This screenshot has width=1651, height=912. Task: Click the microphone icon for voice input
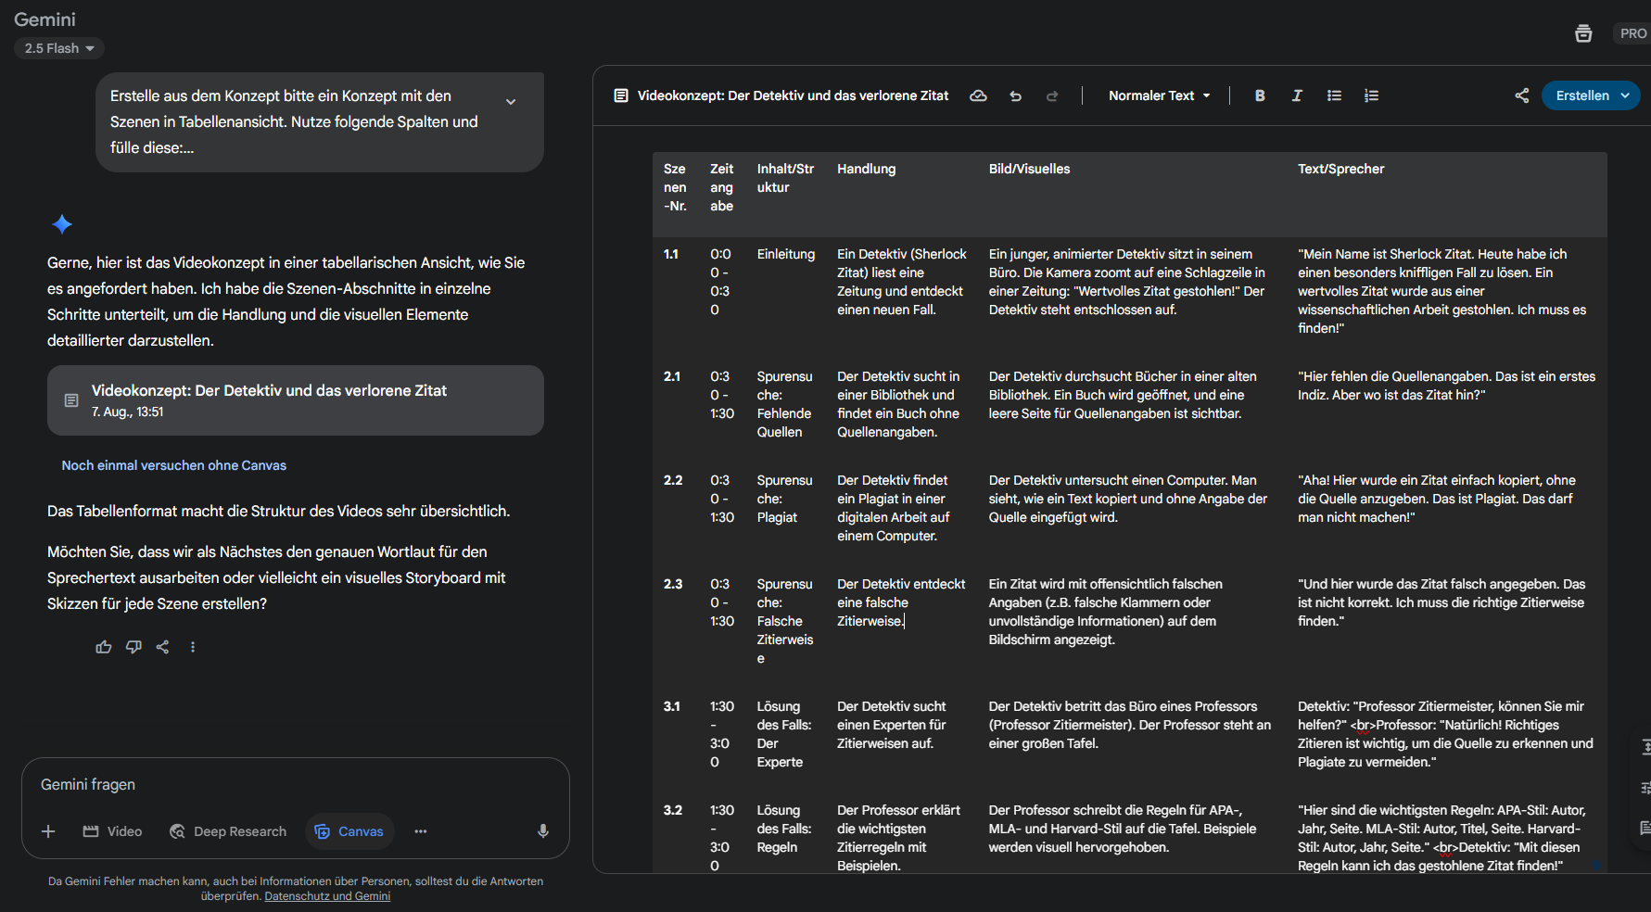[x=543, y=831]
